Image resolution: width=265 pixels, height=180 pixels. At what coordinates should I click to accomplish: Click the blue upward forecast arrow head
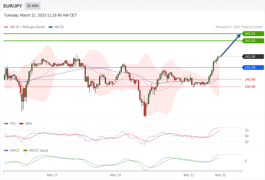coord(239,36)
